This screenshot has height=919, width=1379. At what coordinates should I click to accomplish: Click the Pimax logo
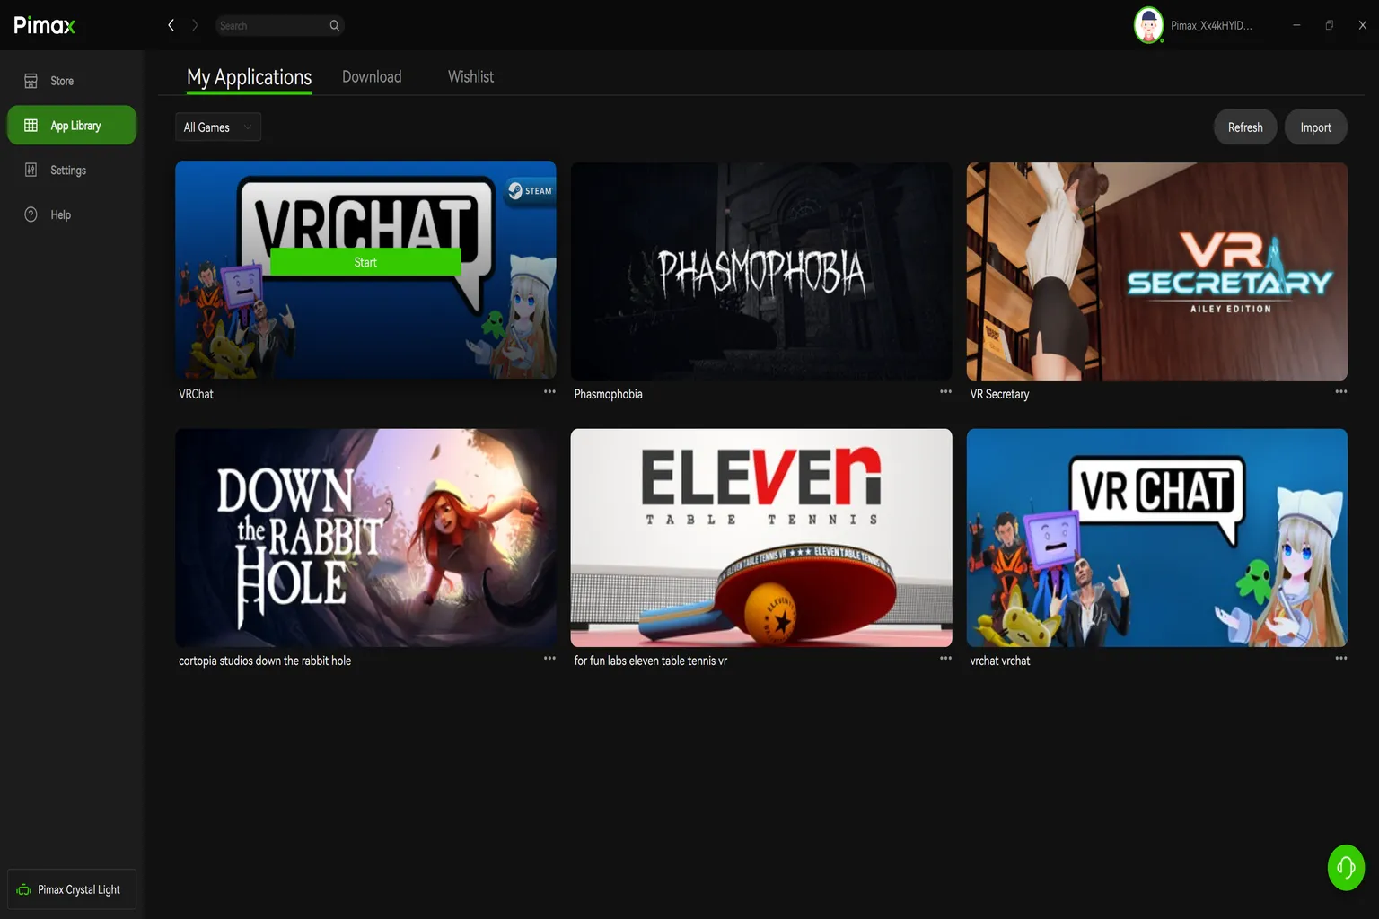click(x=44, y=25)
